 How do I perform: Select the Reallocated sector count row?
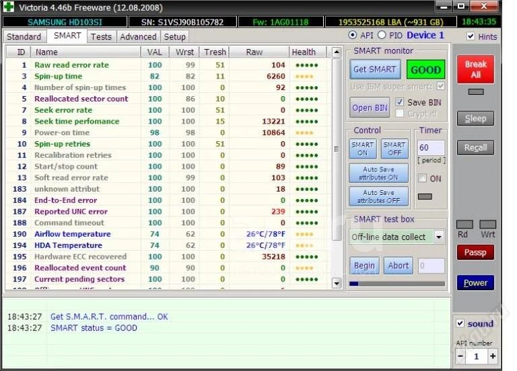(168, 99)
